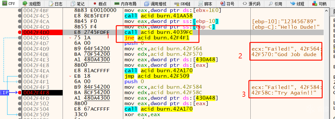This screenshot has height=119, width=335.
Task: Click opcode bytes '75 1A'
Action: tap(82, 38)
